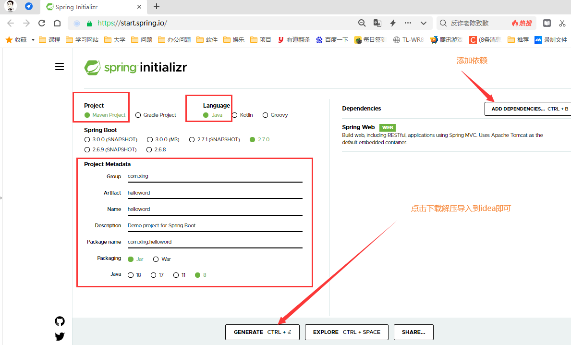This screenshot has height=345, width=571.
Task: Open the 录制文件 bookmark
Action: [x=551, y=40]
